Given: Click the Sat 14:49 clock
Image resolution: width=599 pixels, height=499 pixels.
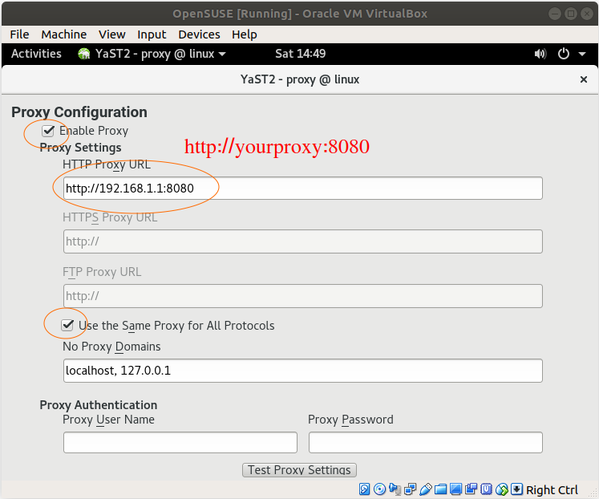Looking at the screenshot, I should coord(300,54).
